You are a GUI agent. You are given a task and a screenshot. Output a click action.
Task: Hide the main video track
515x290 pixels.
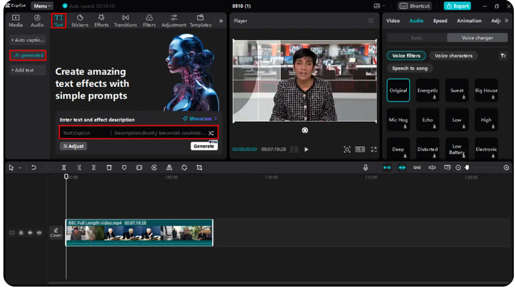pyautogui.click(x=30, y=233)
